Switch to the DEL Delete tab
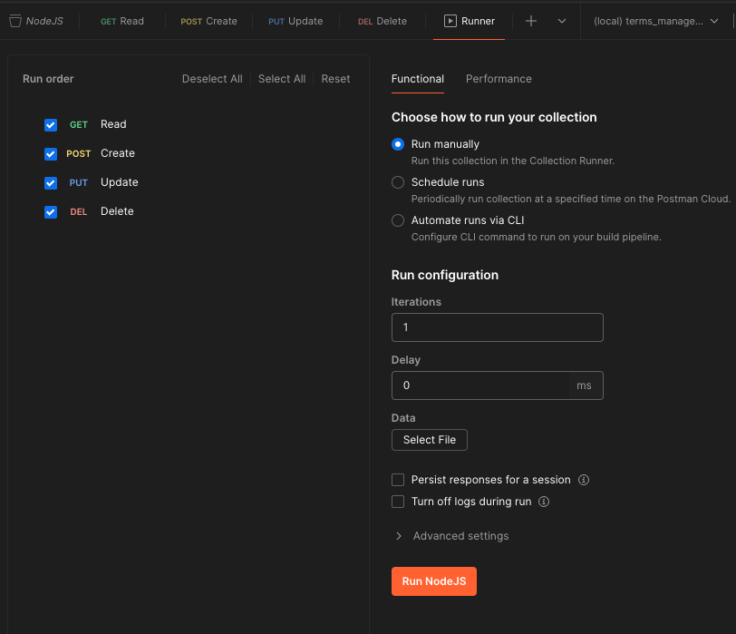736x634 pixels. [383, 21]
